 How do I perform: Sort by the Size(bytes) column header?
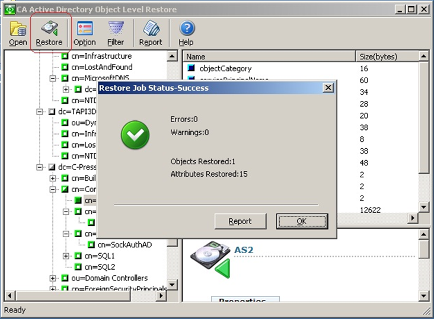388,56
